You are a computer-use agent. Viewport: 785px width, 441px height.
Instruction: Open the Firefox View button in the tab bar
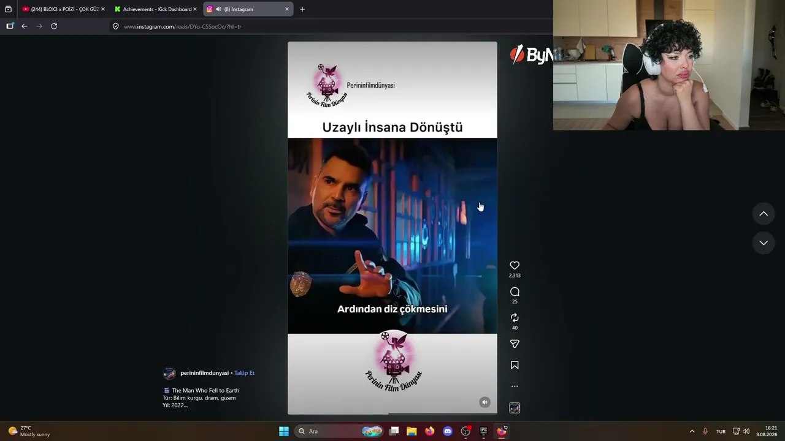tap(8, 9)
